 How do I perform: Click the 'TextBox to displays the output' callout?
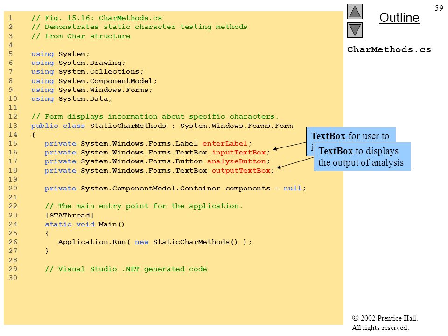click(362, 157)
